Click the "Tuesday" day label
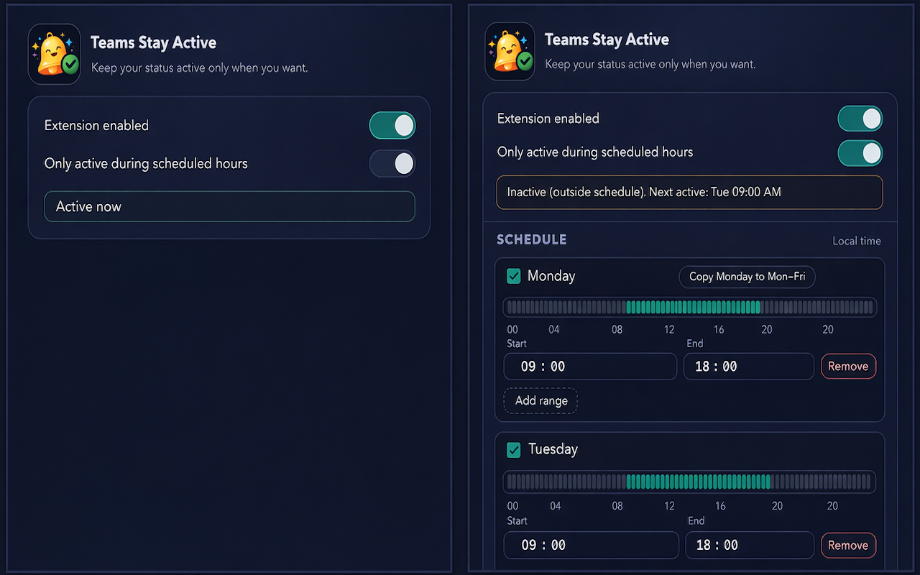This screenshot has height=575, width=920. click(553, 450)
